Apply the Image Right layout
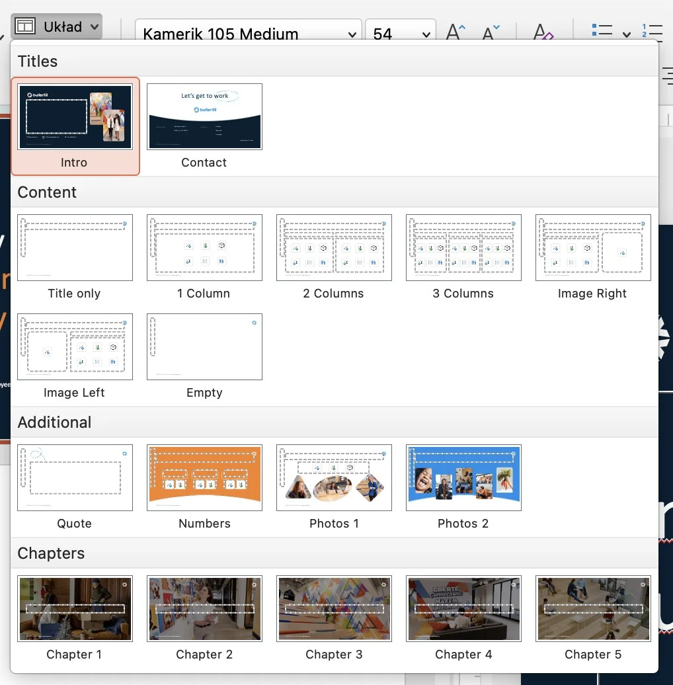This screenshot has width=673, height=685. point(593,248)
